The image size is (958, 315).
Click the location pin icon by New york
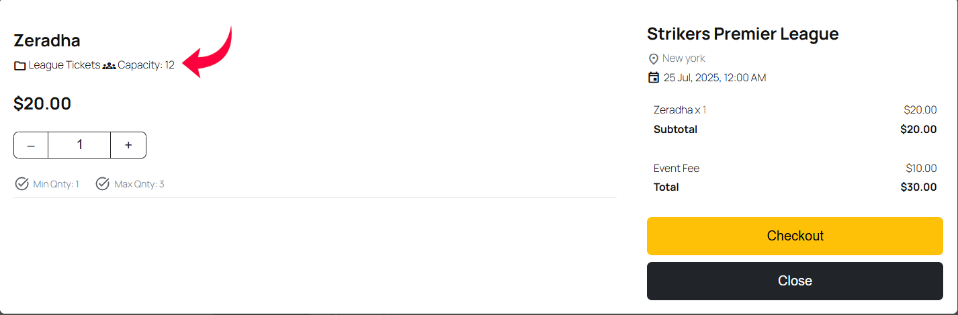coord(653,59)
